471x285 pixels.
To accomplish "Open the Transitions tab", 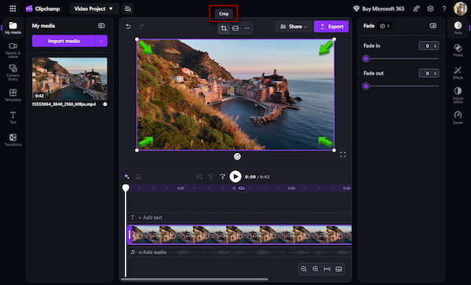I will click(x=13, y=140).
